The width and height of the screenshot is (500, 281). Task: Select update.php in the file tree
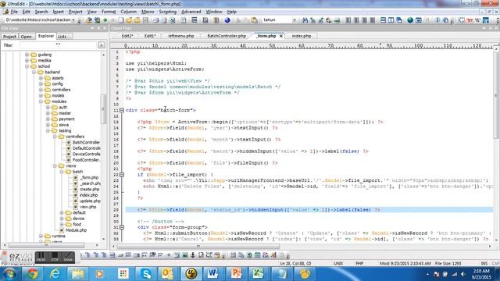tap(90, 201)
